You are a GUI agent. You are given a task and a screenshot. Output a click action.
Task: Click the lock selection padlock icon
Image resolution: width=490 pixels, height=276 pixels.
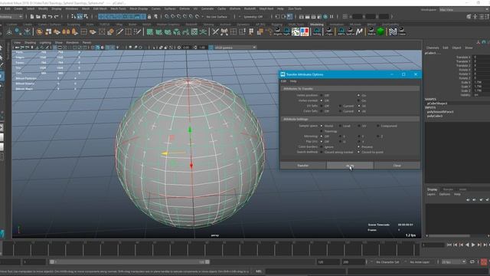point(149,17)
